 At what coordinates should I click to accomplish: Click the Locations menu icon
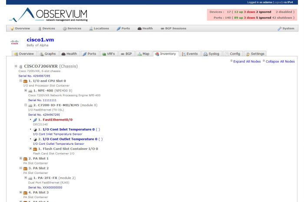pyautogui.click(x=91, y=29)
